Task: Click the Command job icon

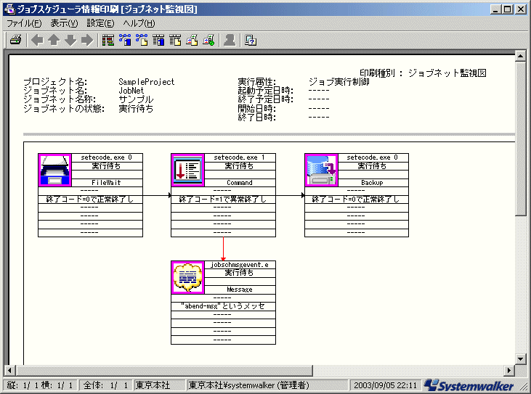Action: coord(188,170)
